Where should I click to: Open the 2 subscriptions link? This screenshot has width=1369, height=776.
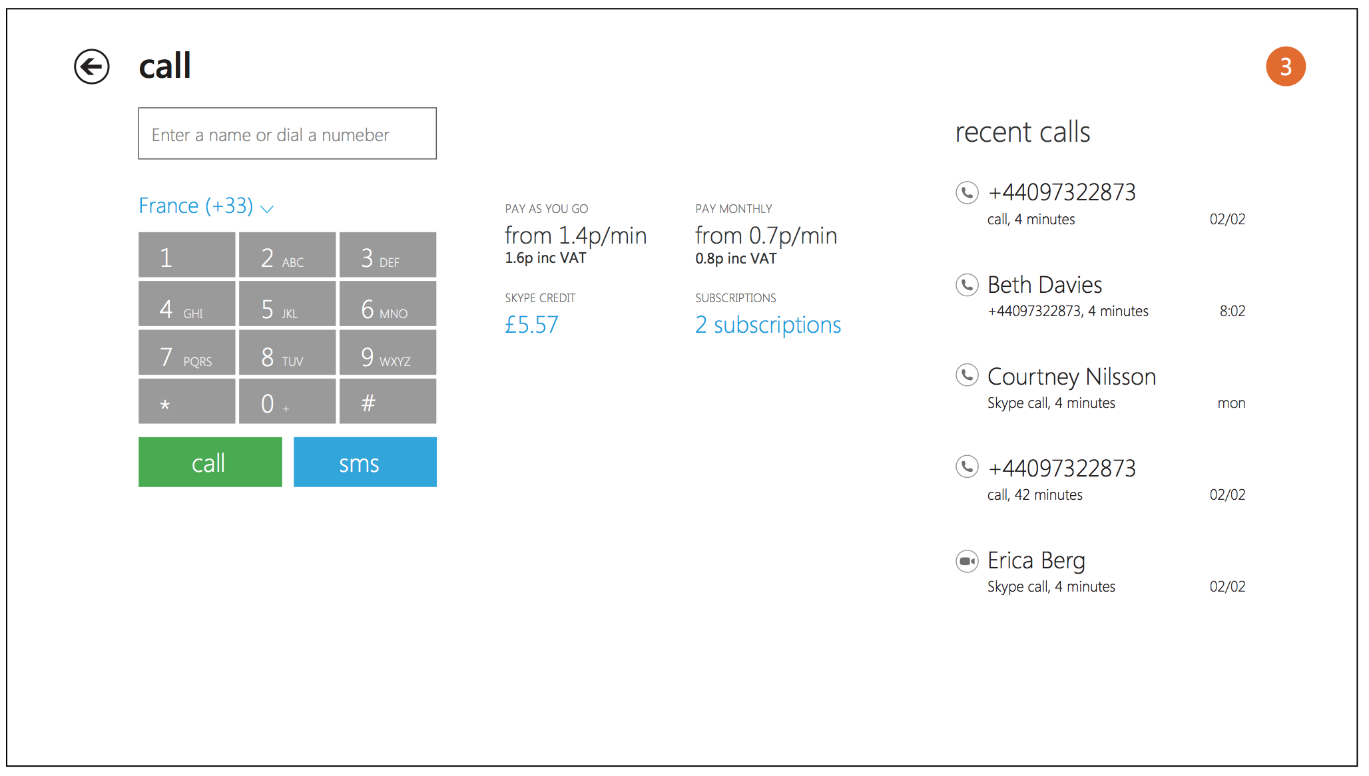[768, 325]
